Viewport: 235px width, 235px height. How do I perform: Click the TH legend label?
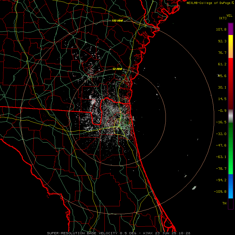(x=224, y=203)
